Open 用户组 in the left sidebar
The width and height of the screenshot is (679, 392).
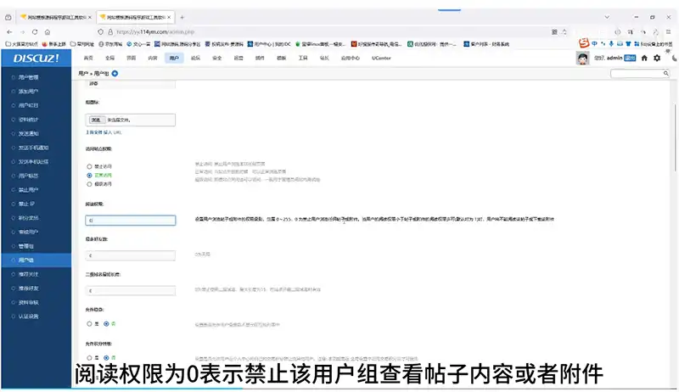(26, 260)
